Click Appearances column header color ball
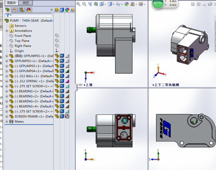216x170 pixels. 67,10
